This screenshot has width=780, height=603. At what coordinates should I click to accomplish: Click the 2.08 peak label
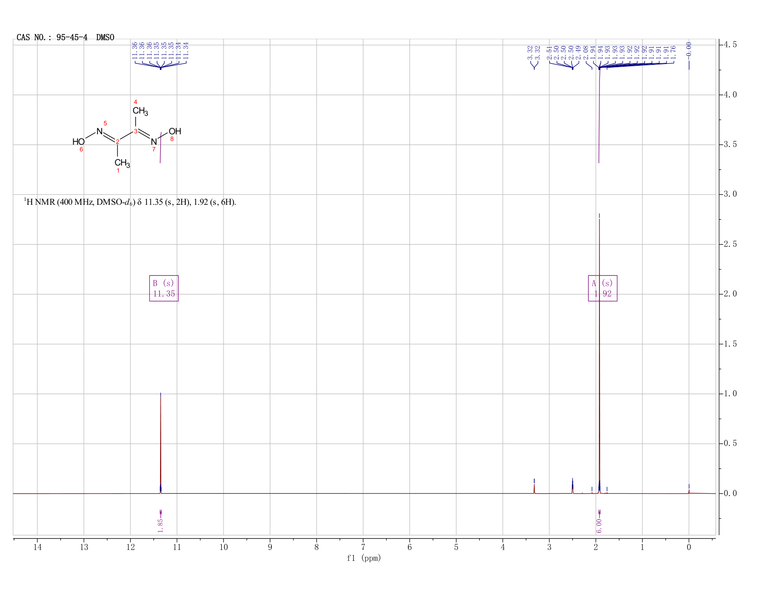tap(586, 52)
